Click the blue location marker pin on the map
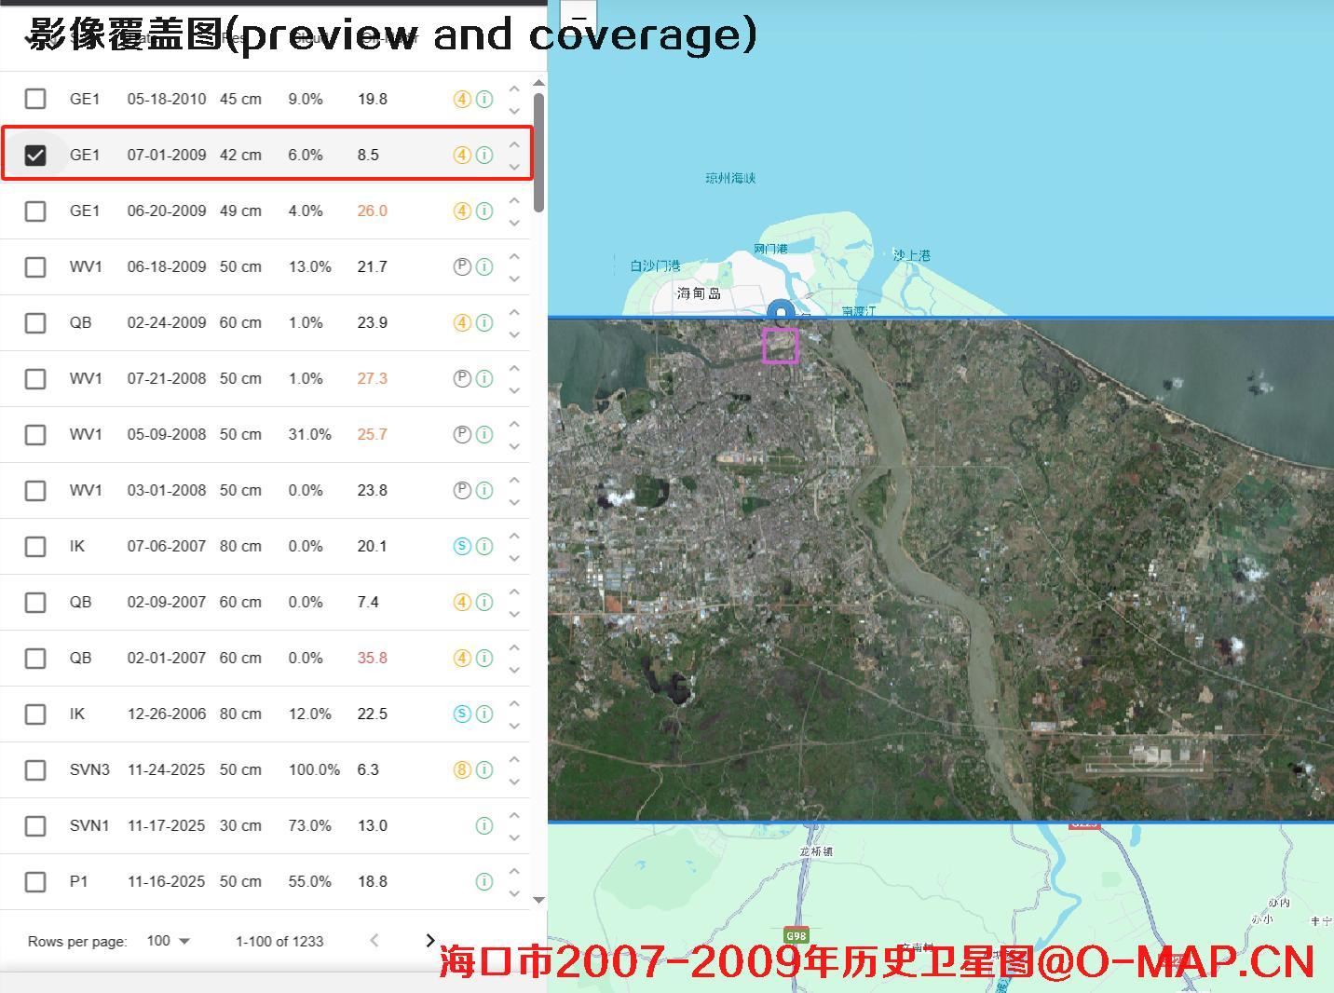Screen dimensions: 1334x993 [x=781, y=310]
